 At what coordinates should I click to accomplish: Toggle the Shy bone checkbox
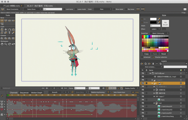(x=126, y=9)
